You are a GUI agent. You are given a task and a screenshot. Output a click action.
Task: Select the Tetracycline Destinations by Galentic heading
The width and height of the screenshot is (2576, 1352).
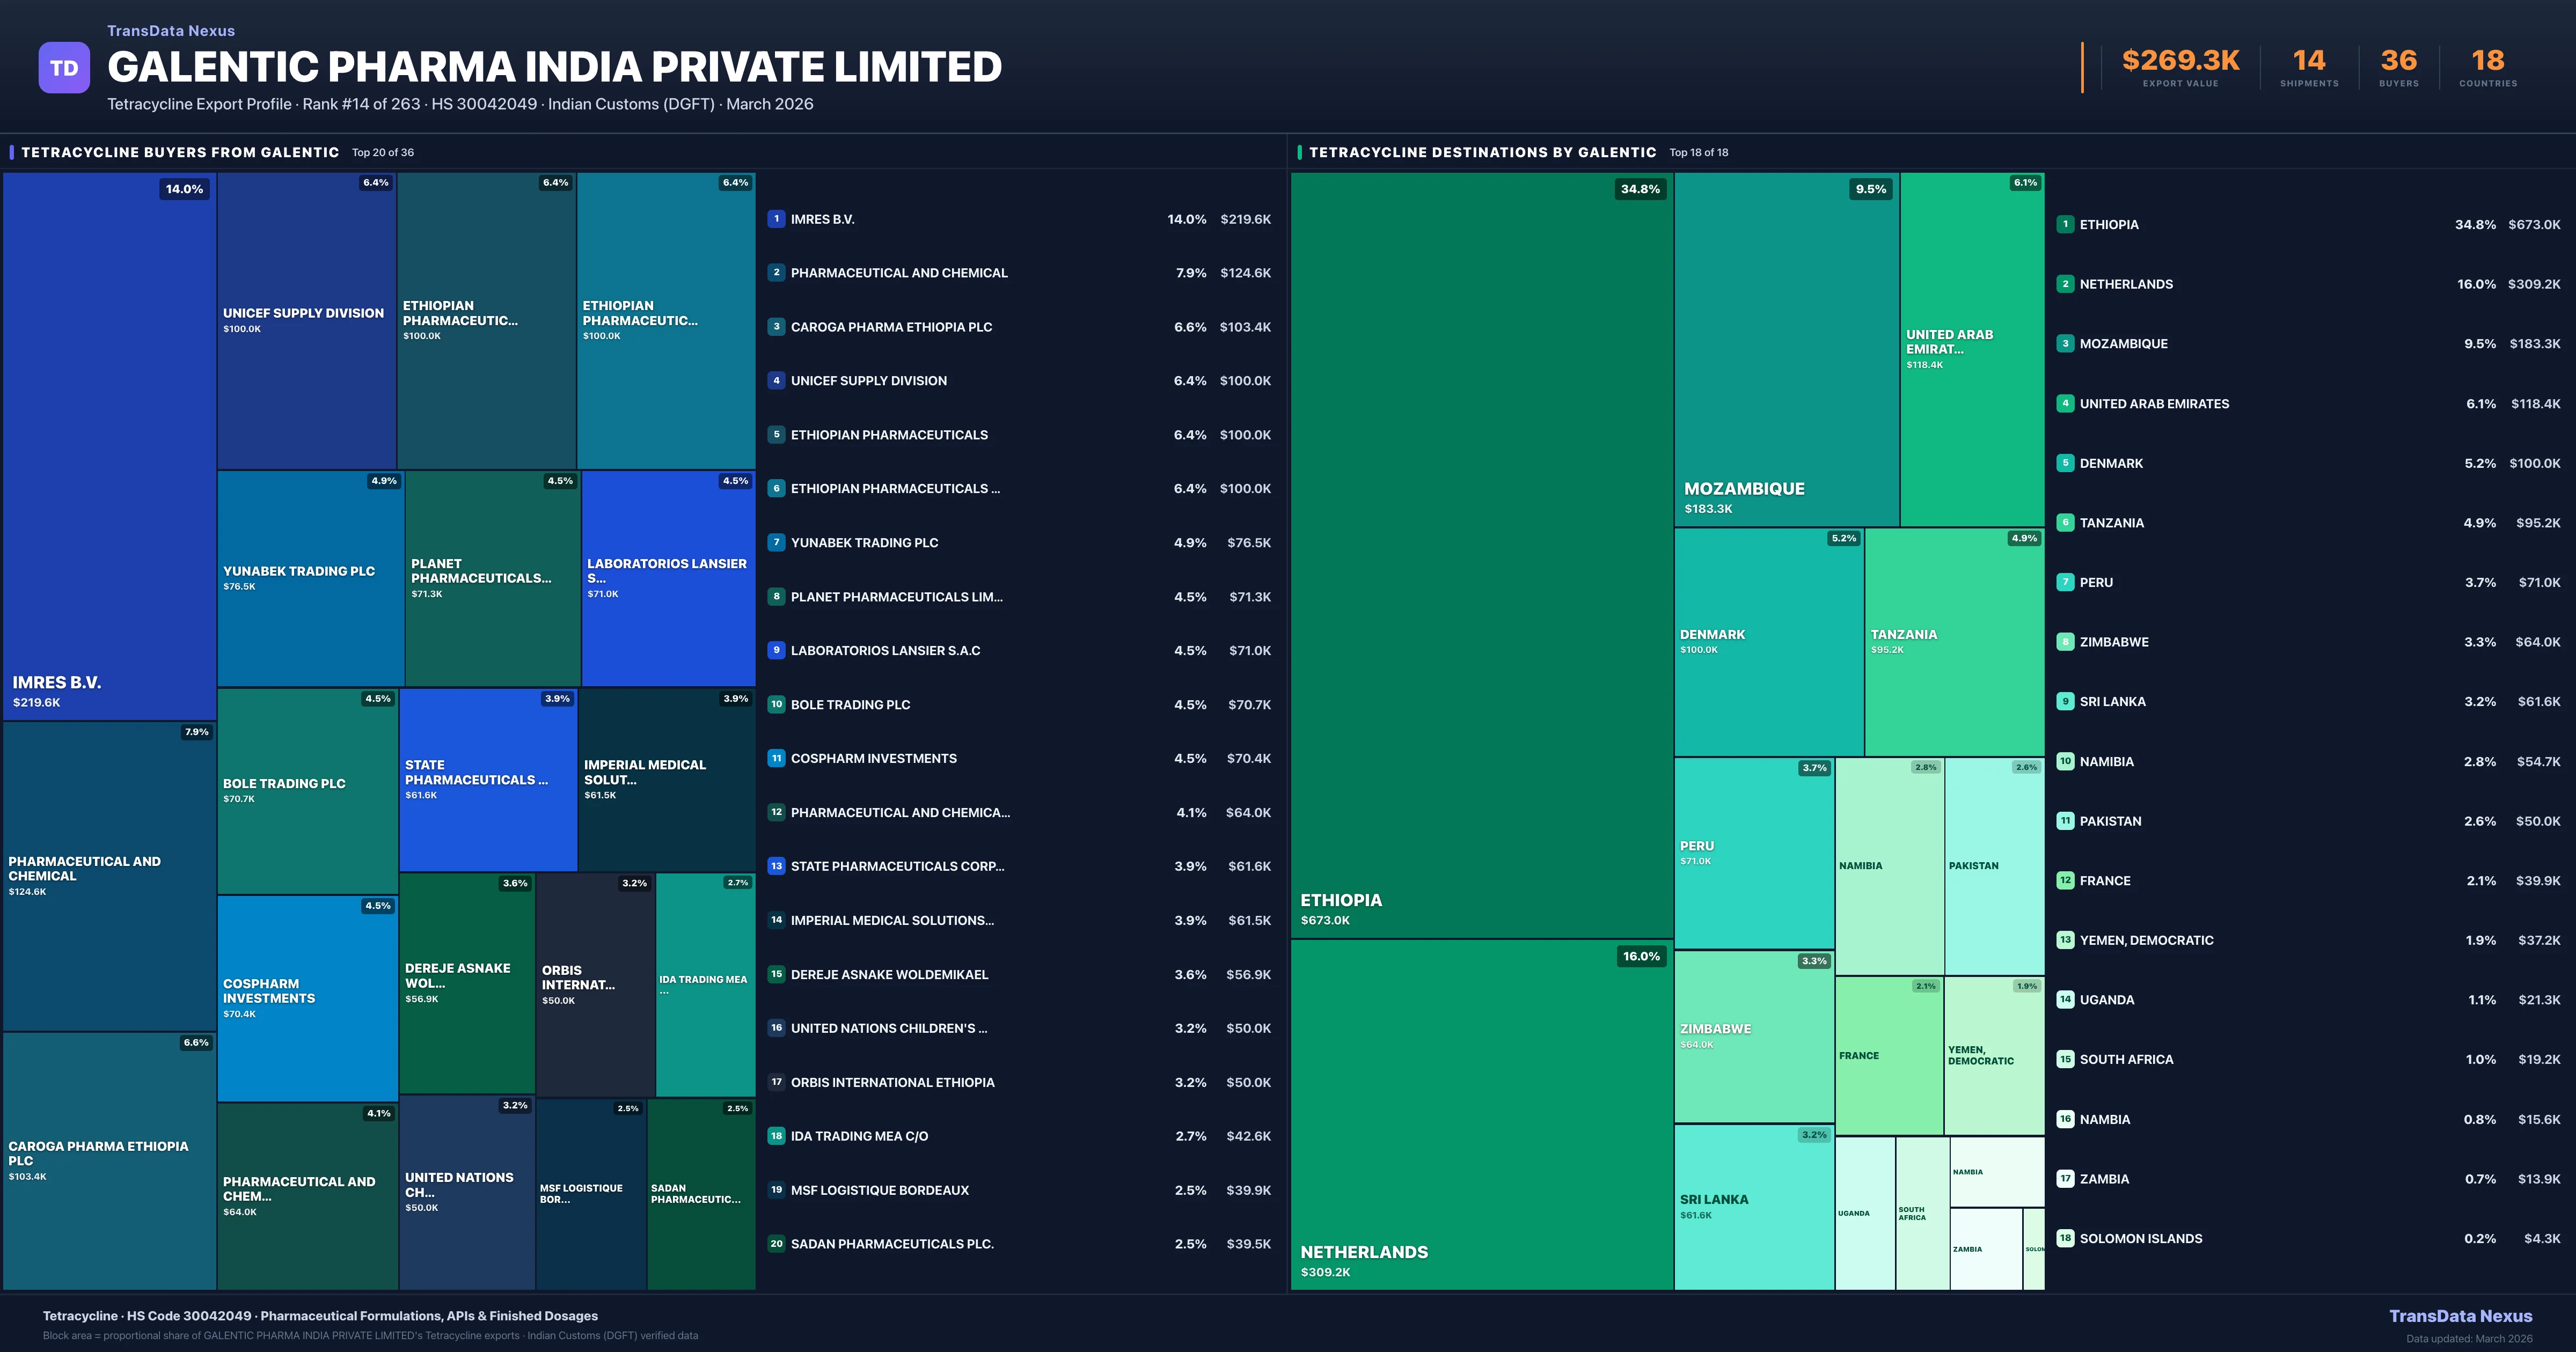coord(1482,152)
